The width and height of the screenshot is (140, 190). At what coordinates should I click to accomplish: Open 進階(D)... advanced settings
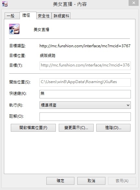click(113, 128)
